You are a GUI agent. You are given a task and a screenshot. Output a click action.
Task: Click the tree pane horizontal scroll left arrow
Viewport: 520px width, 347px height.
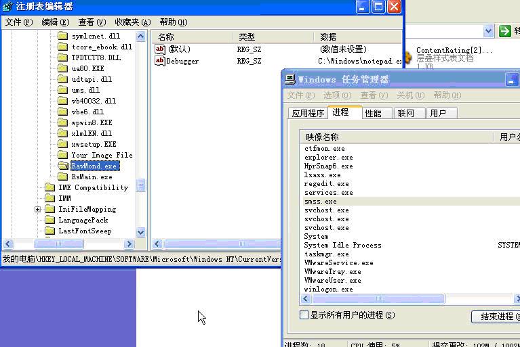point(8,244)
